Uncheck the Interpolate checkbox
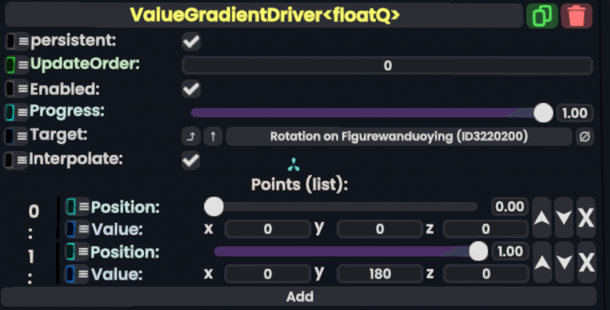Screen dimensions: 610x310 191,161
